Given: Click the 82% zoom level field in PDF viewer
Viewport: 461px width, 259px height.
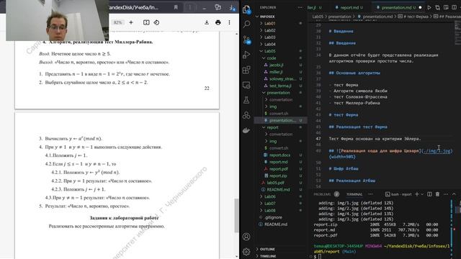Looking at the screenshot, I should click(x=117, y=22).
